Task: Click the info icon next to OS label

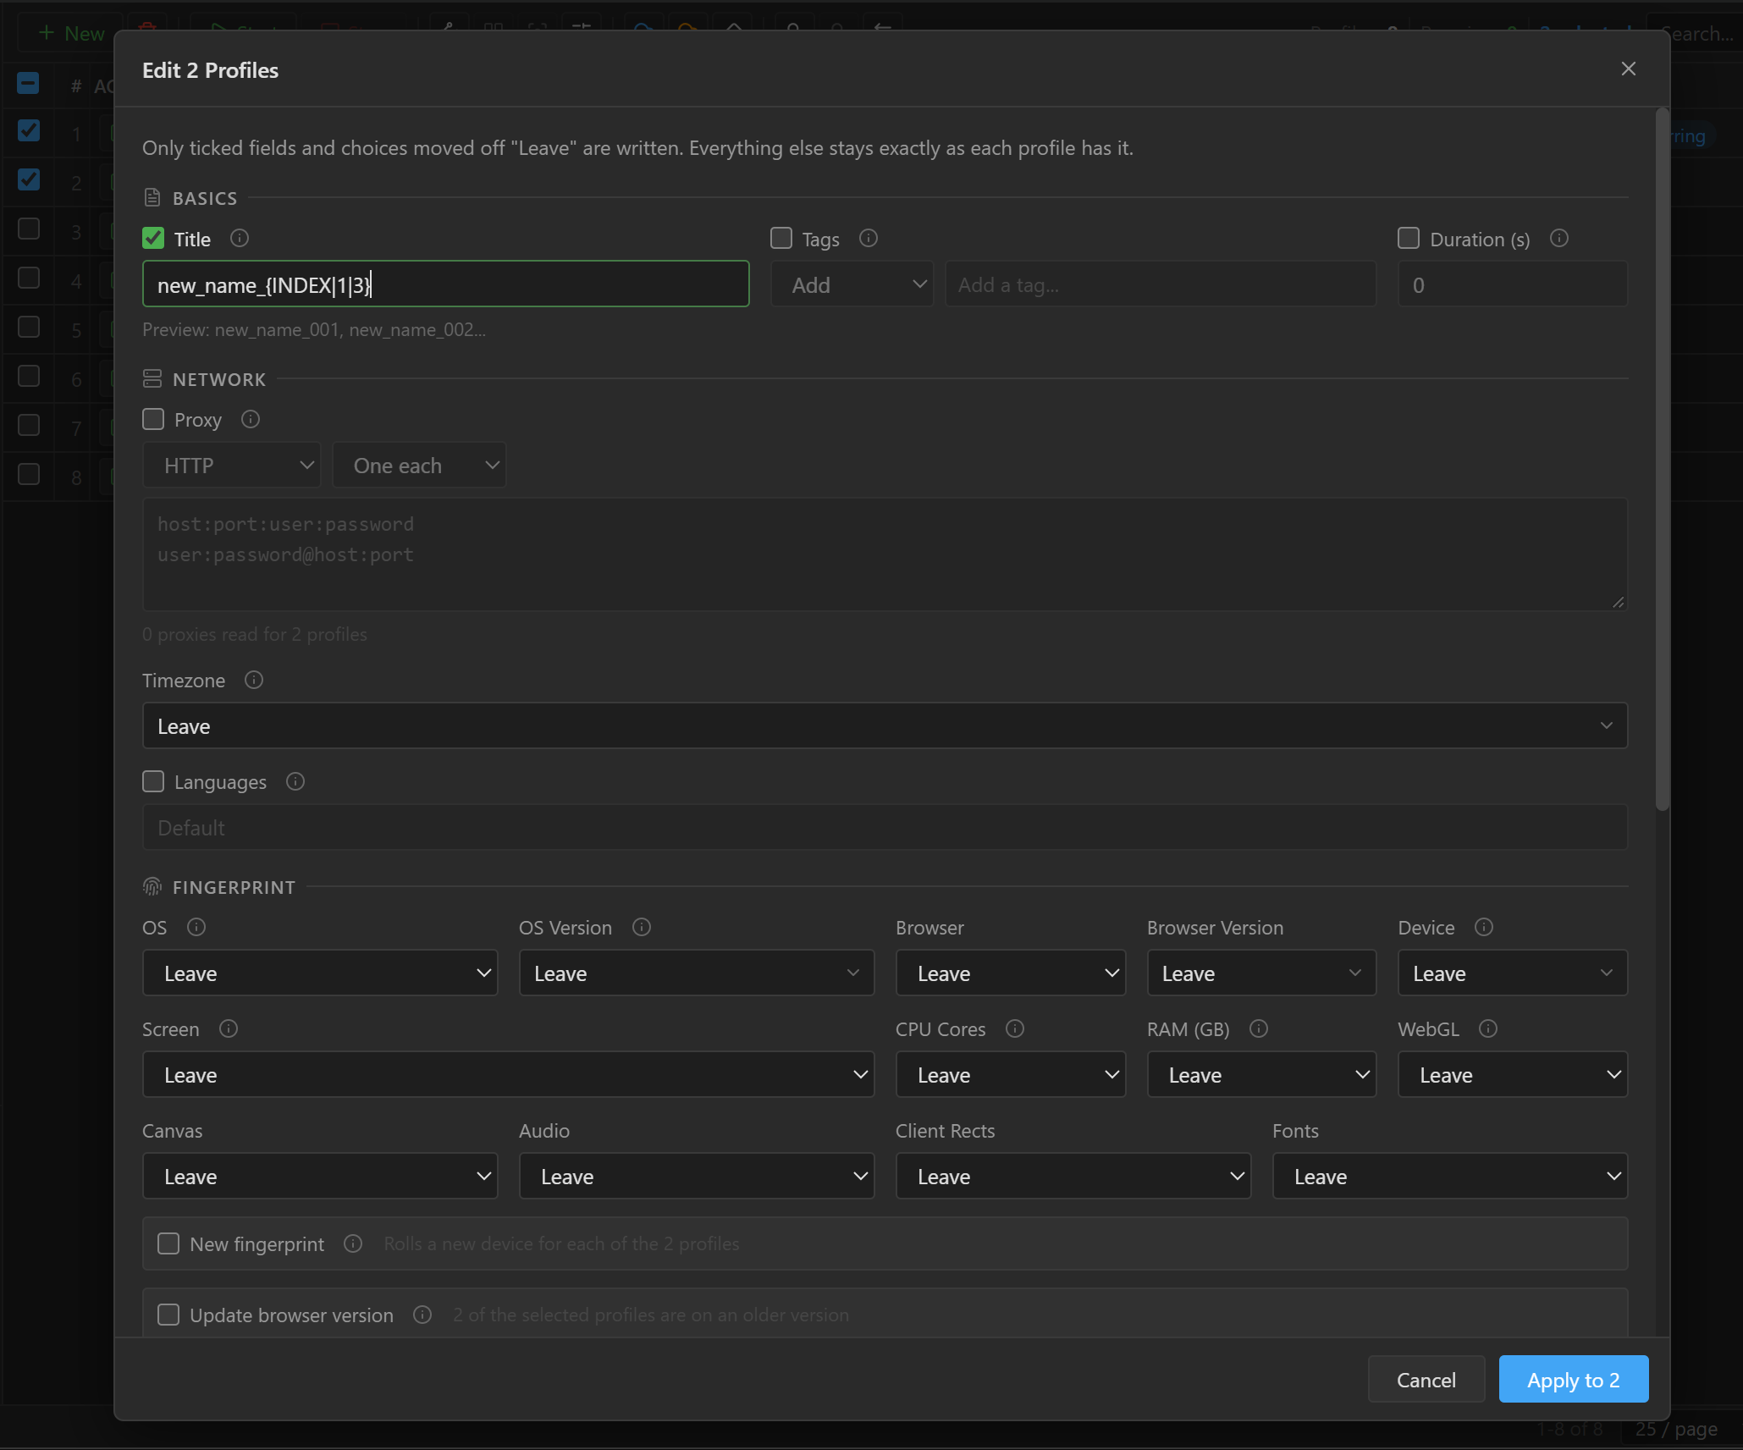Action: (196, 927)
